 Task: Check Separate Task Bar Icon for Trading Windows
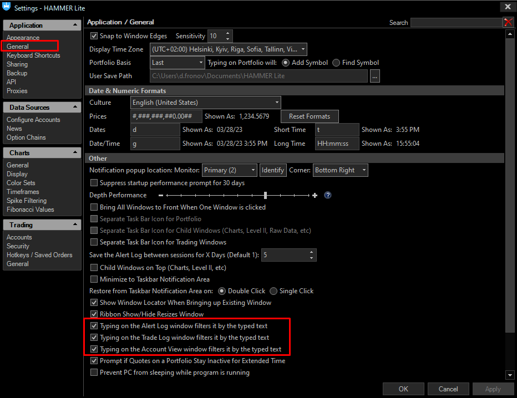94,242
